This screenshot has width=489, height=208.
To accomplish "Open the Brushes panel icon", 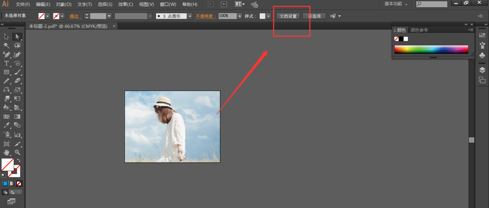I will click(482, 46).
